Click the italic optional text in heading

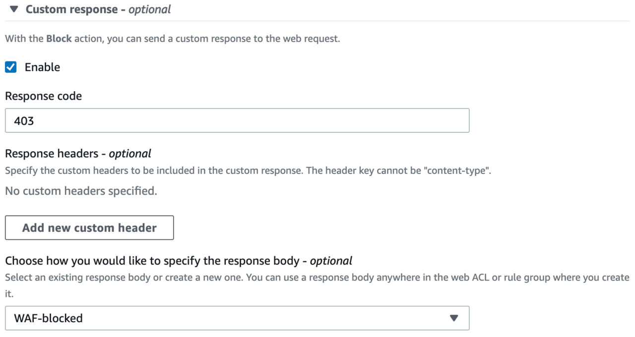(x=149, y=10)
